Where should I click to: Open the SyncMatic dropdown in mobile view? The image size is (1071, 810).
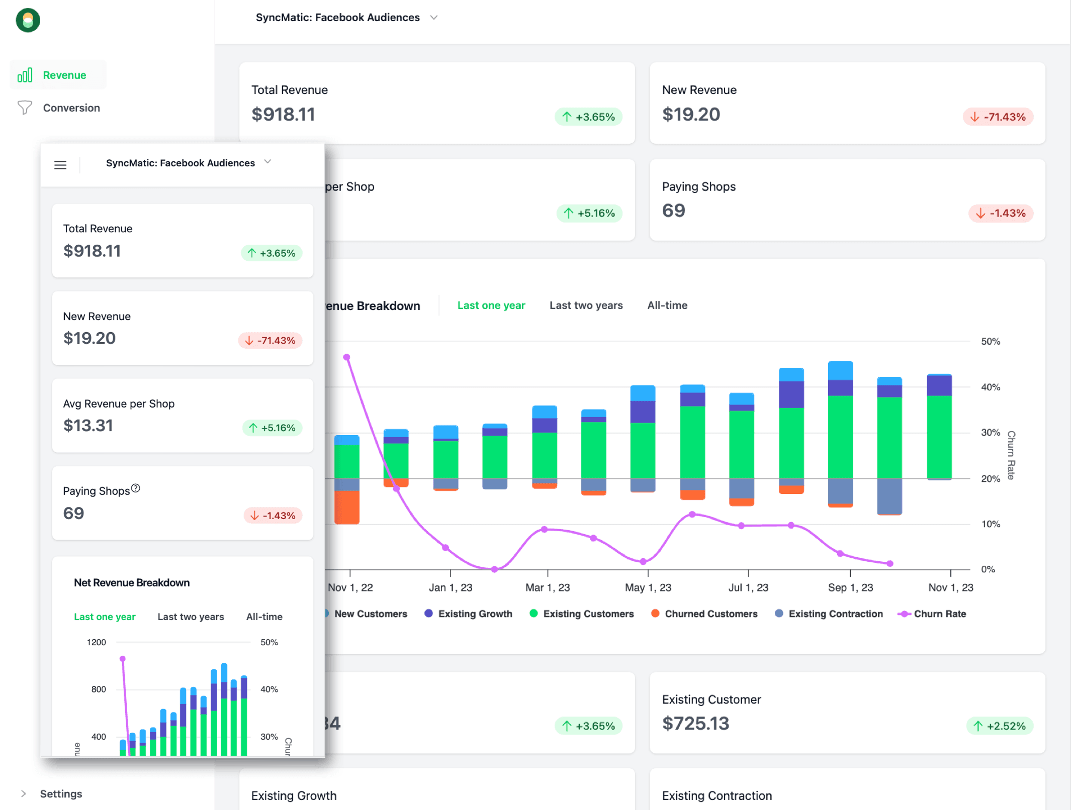point(189,163)
